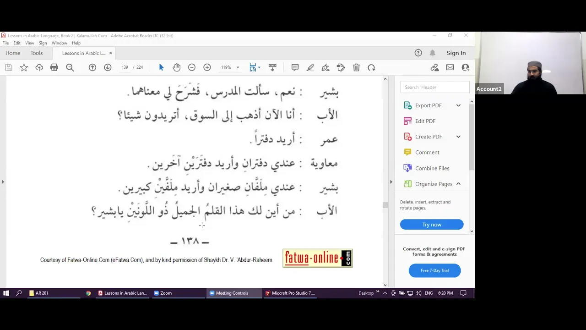The height and width of the screenshot is (330, 586).
Task: Switch to Chrome in the taskbar
Action: (88, 293)
